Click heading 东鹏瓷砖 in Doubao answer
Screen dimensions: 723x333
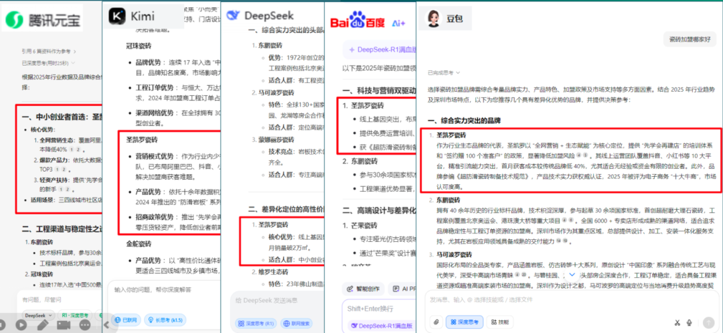tap(448, 200)
